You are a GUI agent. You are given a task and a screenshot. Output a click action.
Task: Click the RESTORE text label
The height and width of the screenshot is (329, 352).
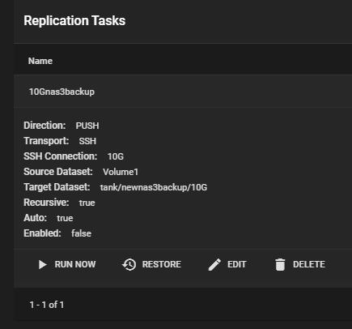click(x=162, y=264)
